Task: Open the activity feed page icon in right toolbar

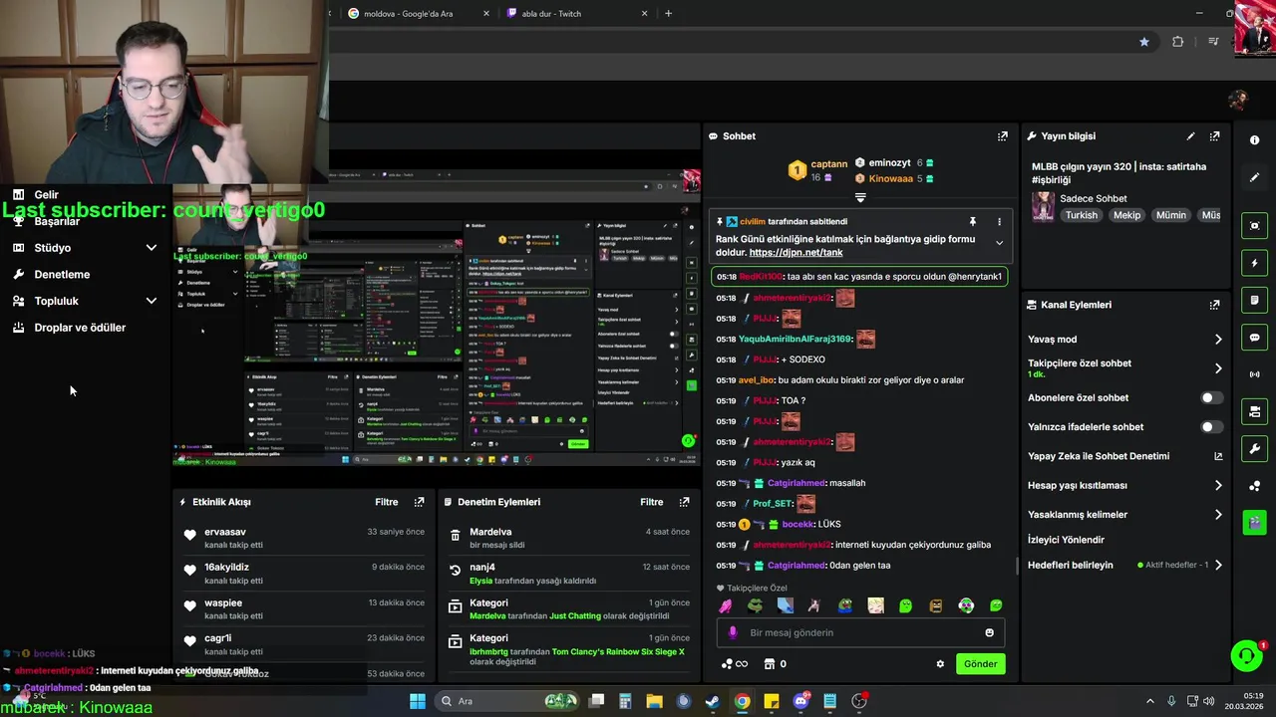Action: pyautogui.click(x=1254, y=300)
